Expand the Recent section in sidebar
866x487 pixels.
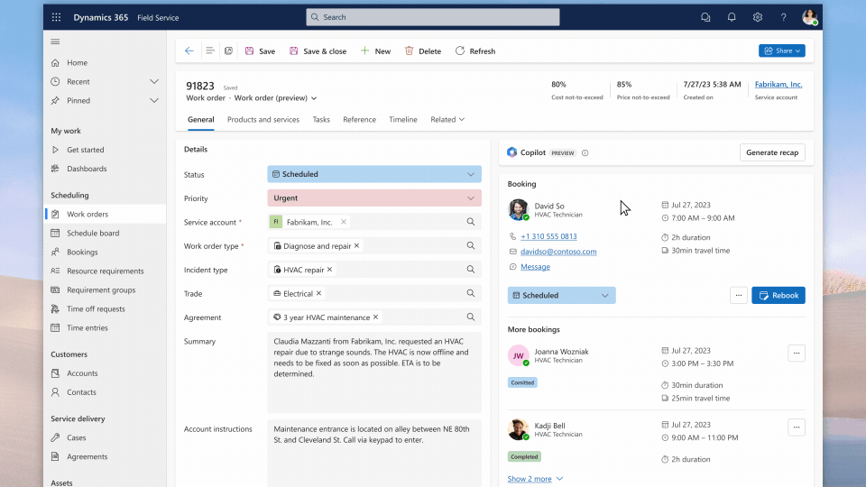tap(153, 81)
